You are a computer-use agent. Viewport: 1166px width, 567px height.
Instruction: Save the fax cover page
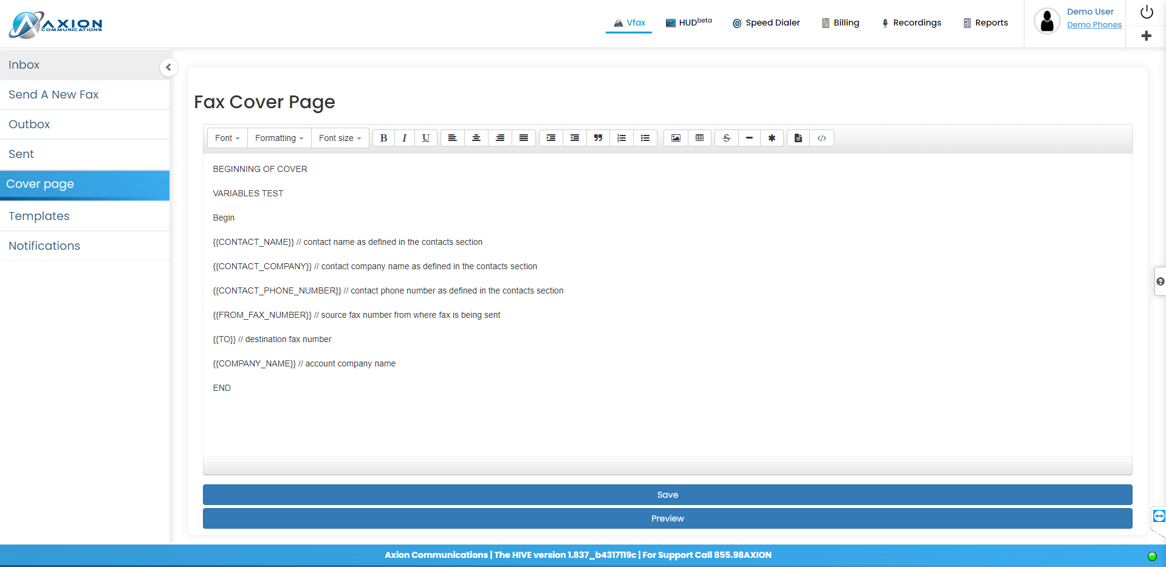tap(667, 495)
